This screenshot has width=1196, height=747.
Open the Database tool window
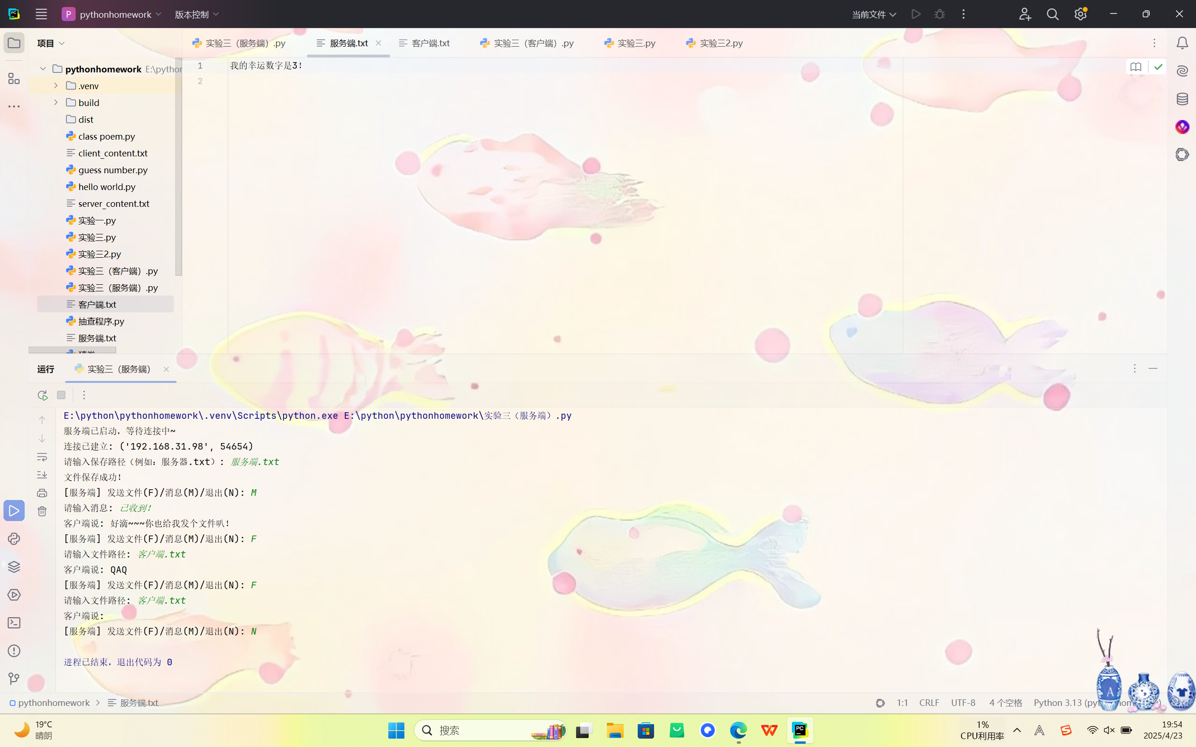coord(1182,99)
